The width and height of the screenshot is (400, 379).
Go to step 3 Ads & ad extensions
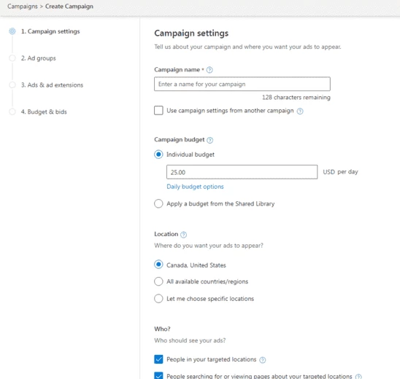[x=52, y=85]
